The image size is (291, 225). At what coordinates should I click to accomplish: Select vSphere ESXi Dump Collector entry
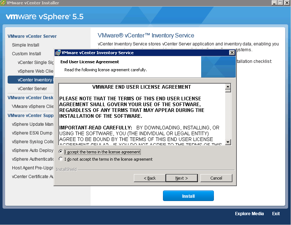pos(32,133)
